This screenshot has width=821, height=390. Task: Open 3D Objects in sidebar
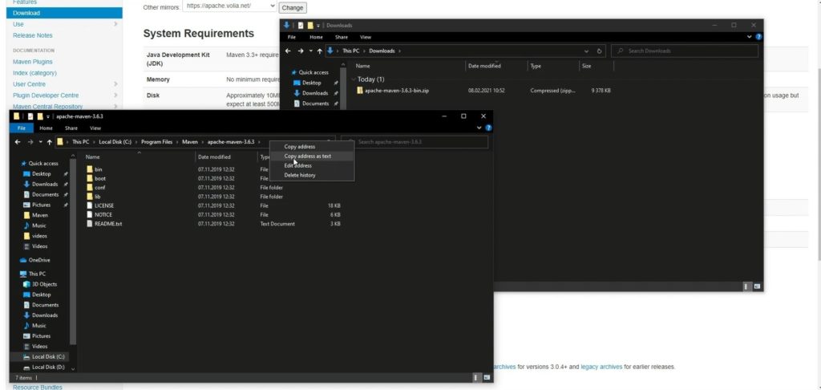click(40, 284)
